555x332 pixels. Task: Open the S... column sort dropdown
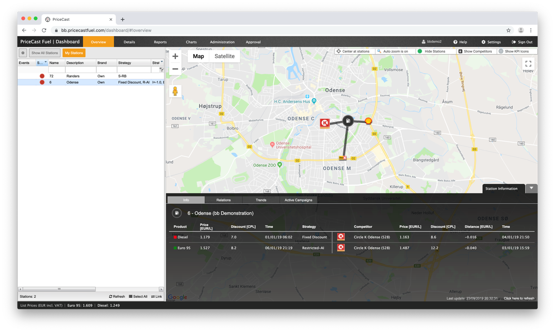(45, 62)
